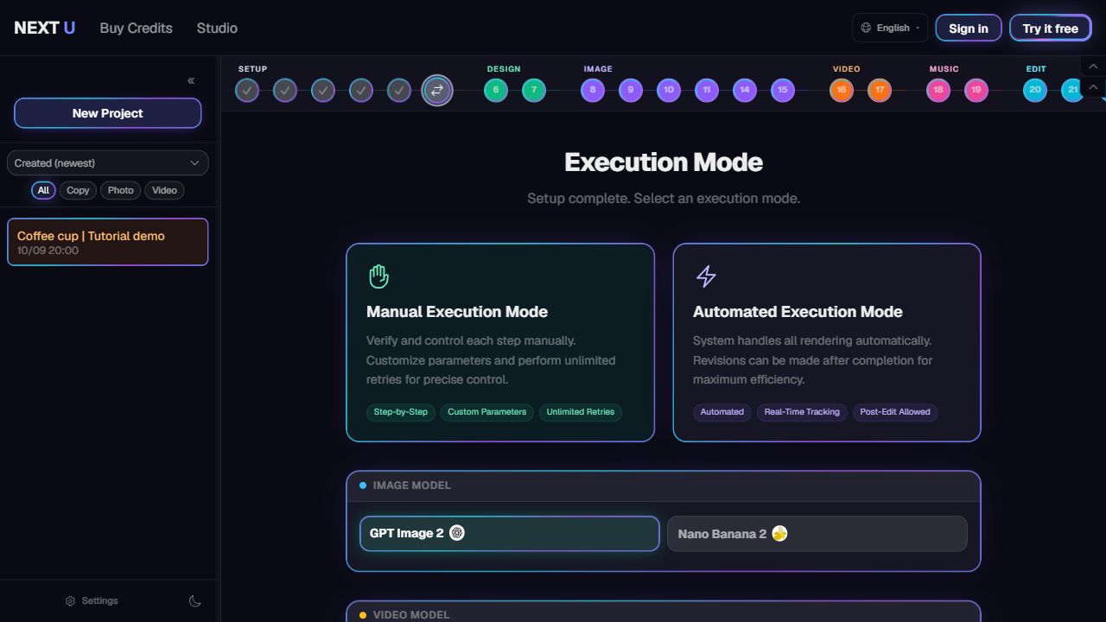This screenshot has height=622, width=1106.
Task: Go to the third completed Setup step
Action: point(323,90)
